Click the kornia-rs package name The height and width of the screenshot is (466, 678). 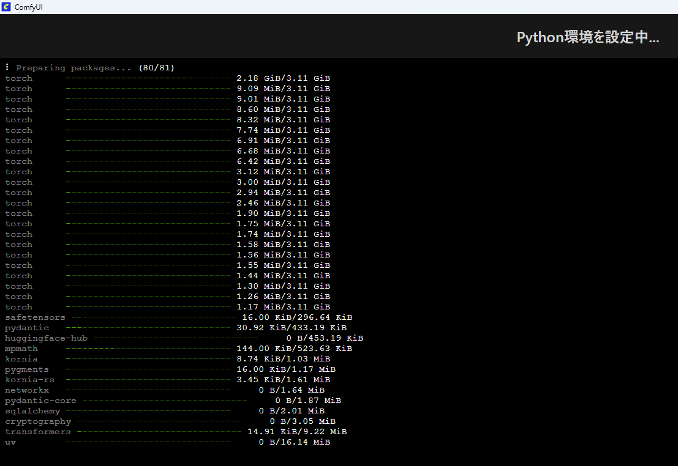[x=29, y=380]
